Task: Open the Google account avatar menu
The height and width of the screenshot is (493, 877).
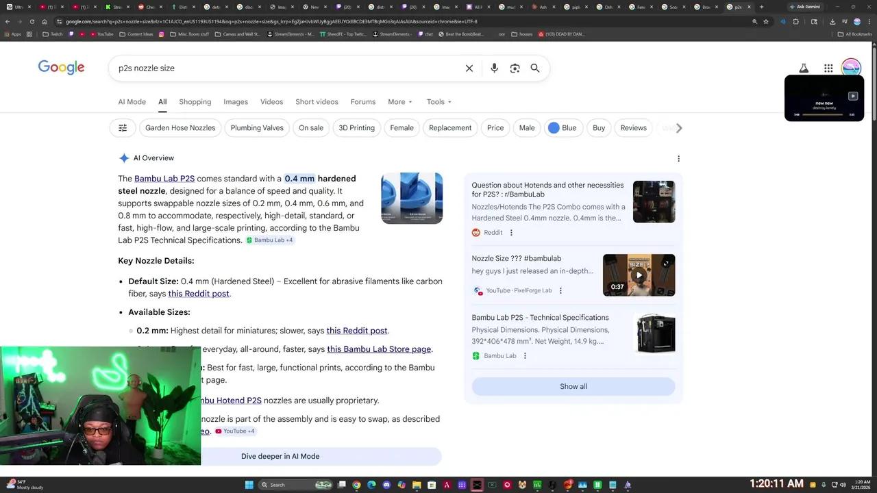Action: 851,68
